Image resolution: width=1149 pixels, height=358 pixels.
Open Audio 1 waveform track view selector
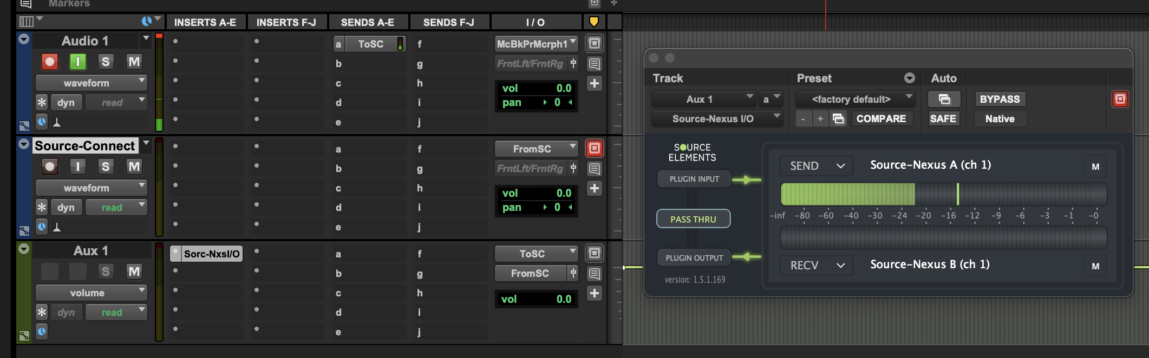(x=90, y=83)
